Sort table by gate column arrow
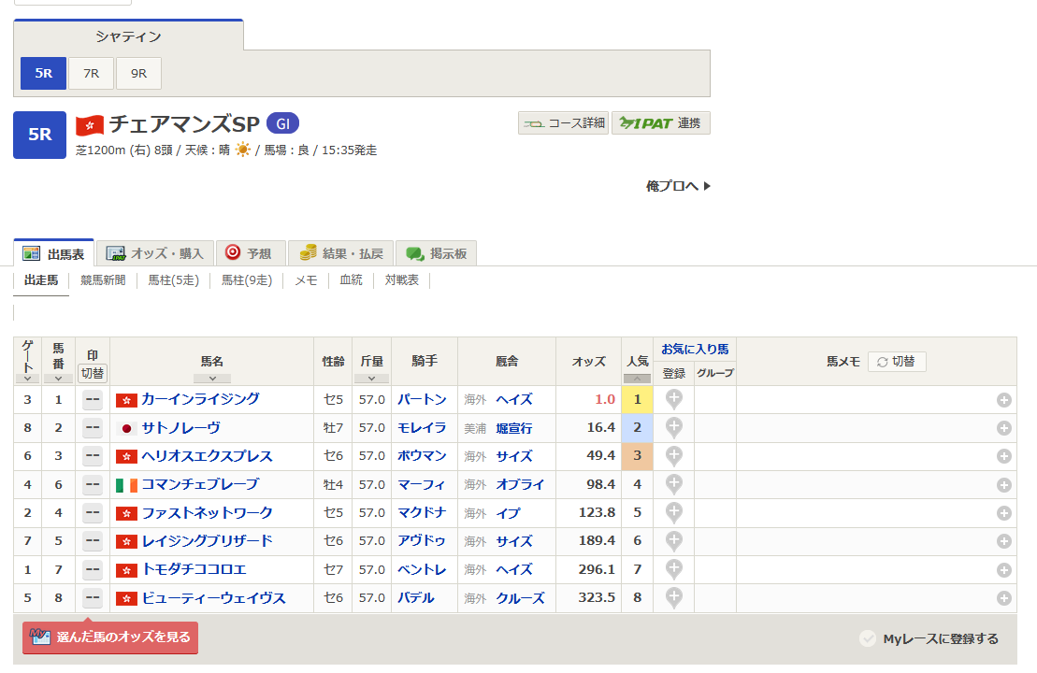Screen dimensions: 1037x673 coord(27,379)
